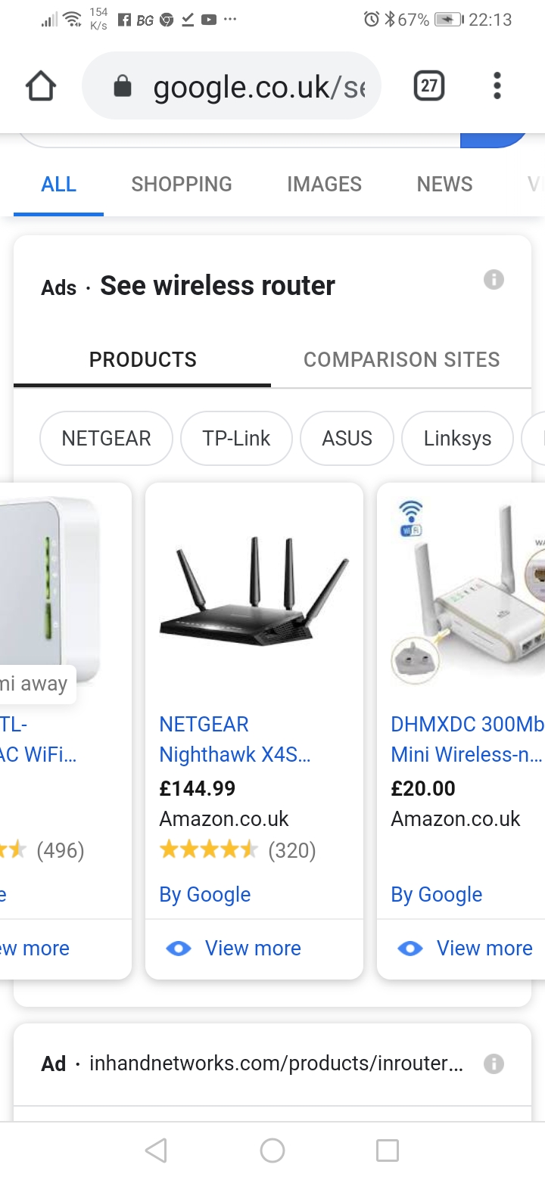Image resolution: width=545 pixels, height=1180 pixels.
Task: Switch to the IMAGES search tab
Action: (x=324, y=184)
